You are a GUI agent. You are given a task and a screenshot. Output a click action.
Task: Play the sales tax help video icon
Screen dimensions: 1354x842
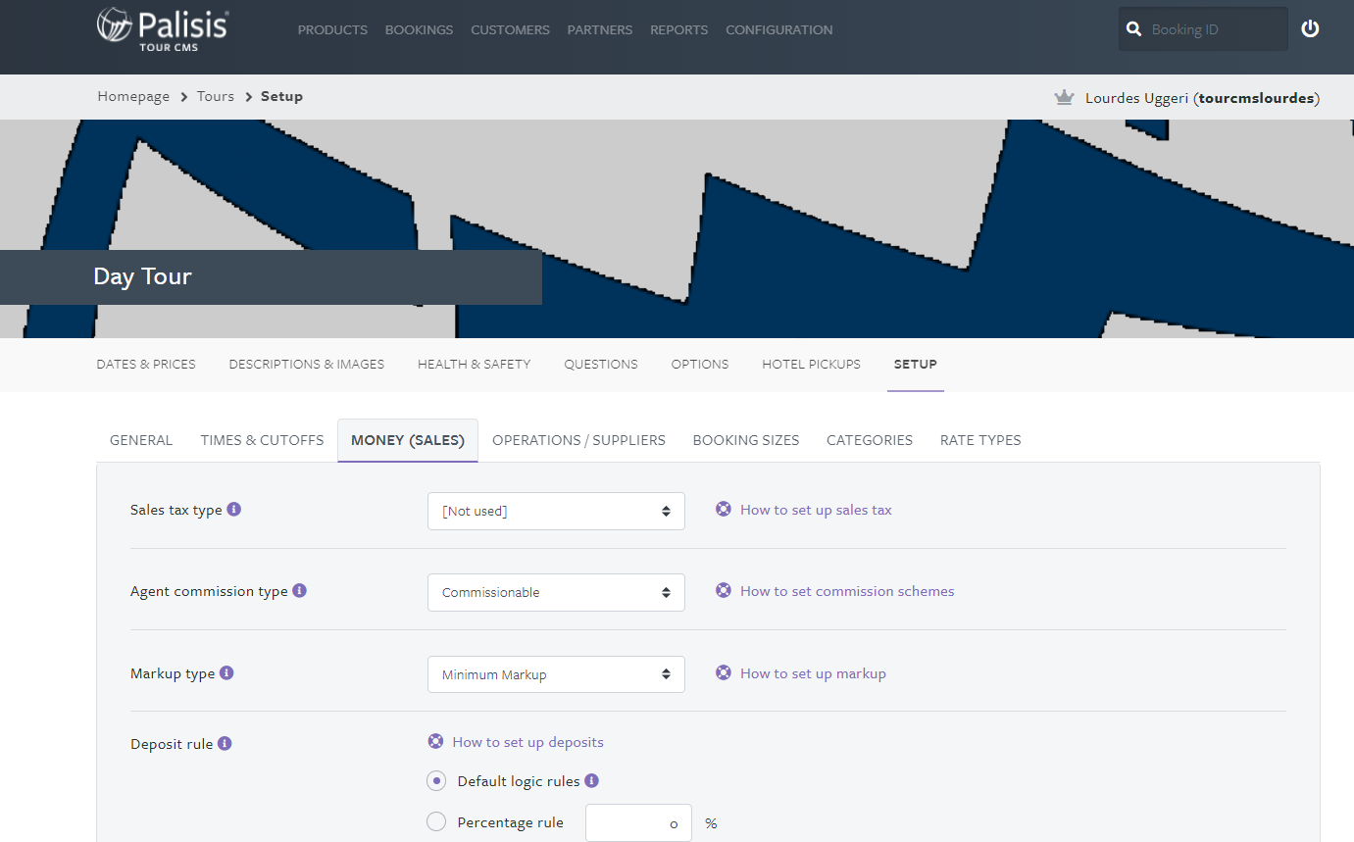tap(723, 509)
